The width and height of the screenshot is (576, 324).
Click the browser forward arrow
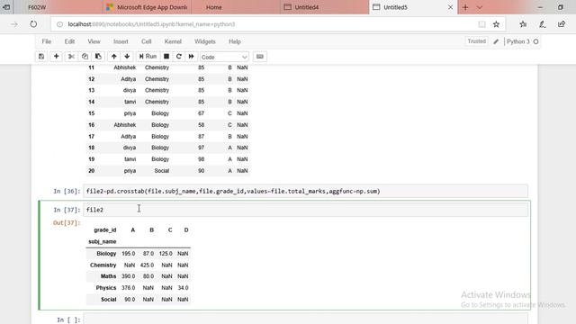click(x=14, y=24)
